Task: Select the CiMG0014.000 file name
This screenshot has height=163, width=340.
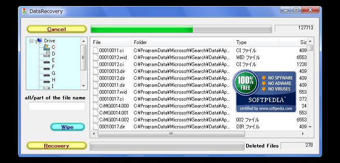Action: 114,106
